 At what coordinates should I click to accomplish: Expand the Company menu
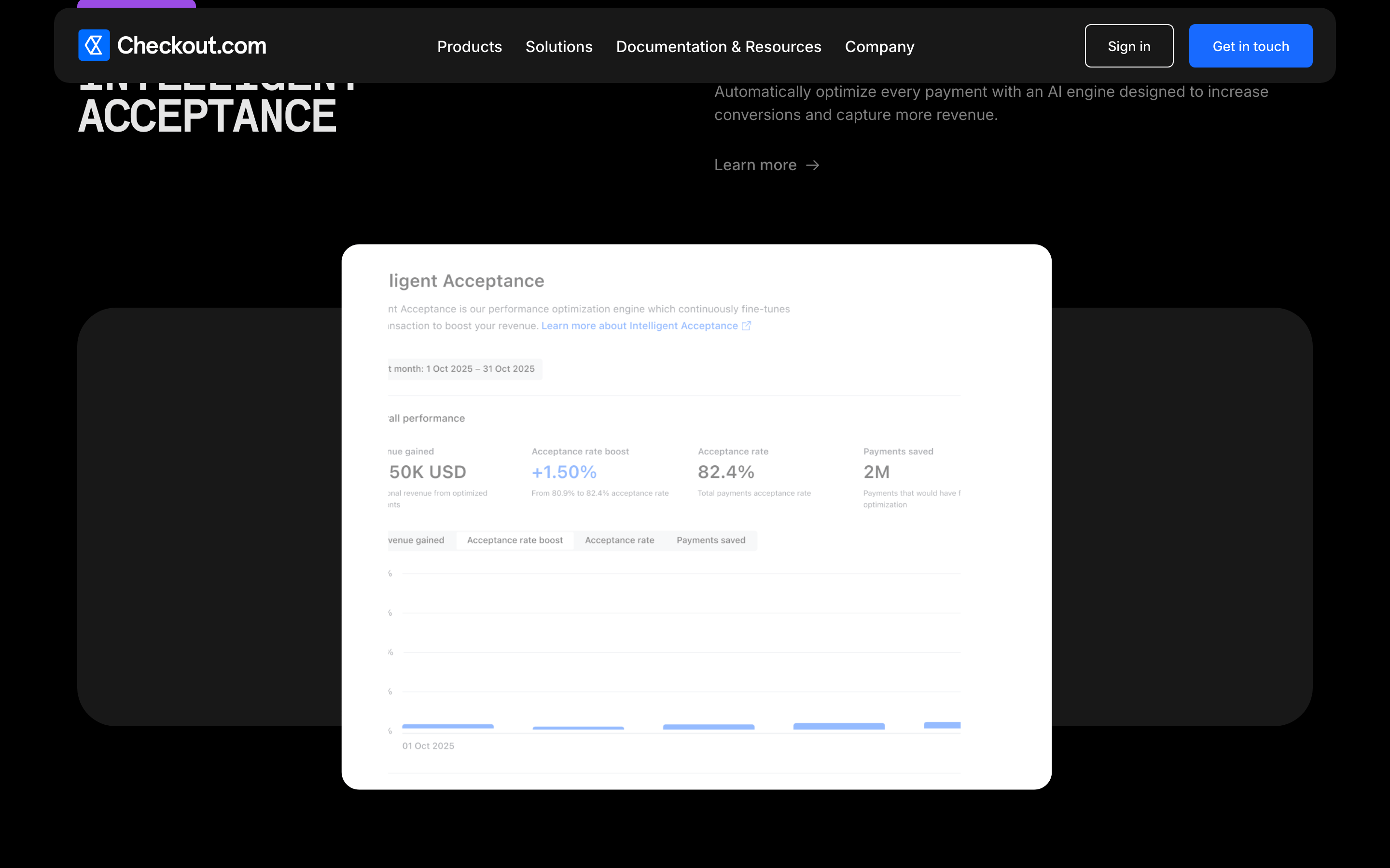click(879, 46)
